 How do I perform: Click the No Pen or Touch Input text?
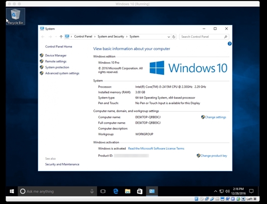tap(167, 103)
